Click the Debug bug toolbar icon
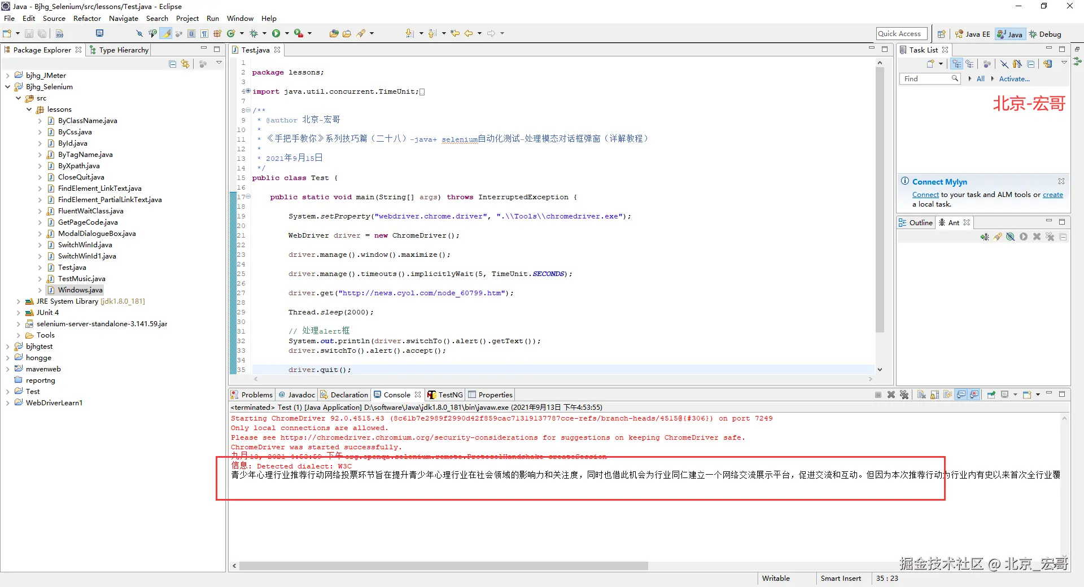The height and width of the screenshot is (587, 1084). pyautogui.click(x=253, y=34)
